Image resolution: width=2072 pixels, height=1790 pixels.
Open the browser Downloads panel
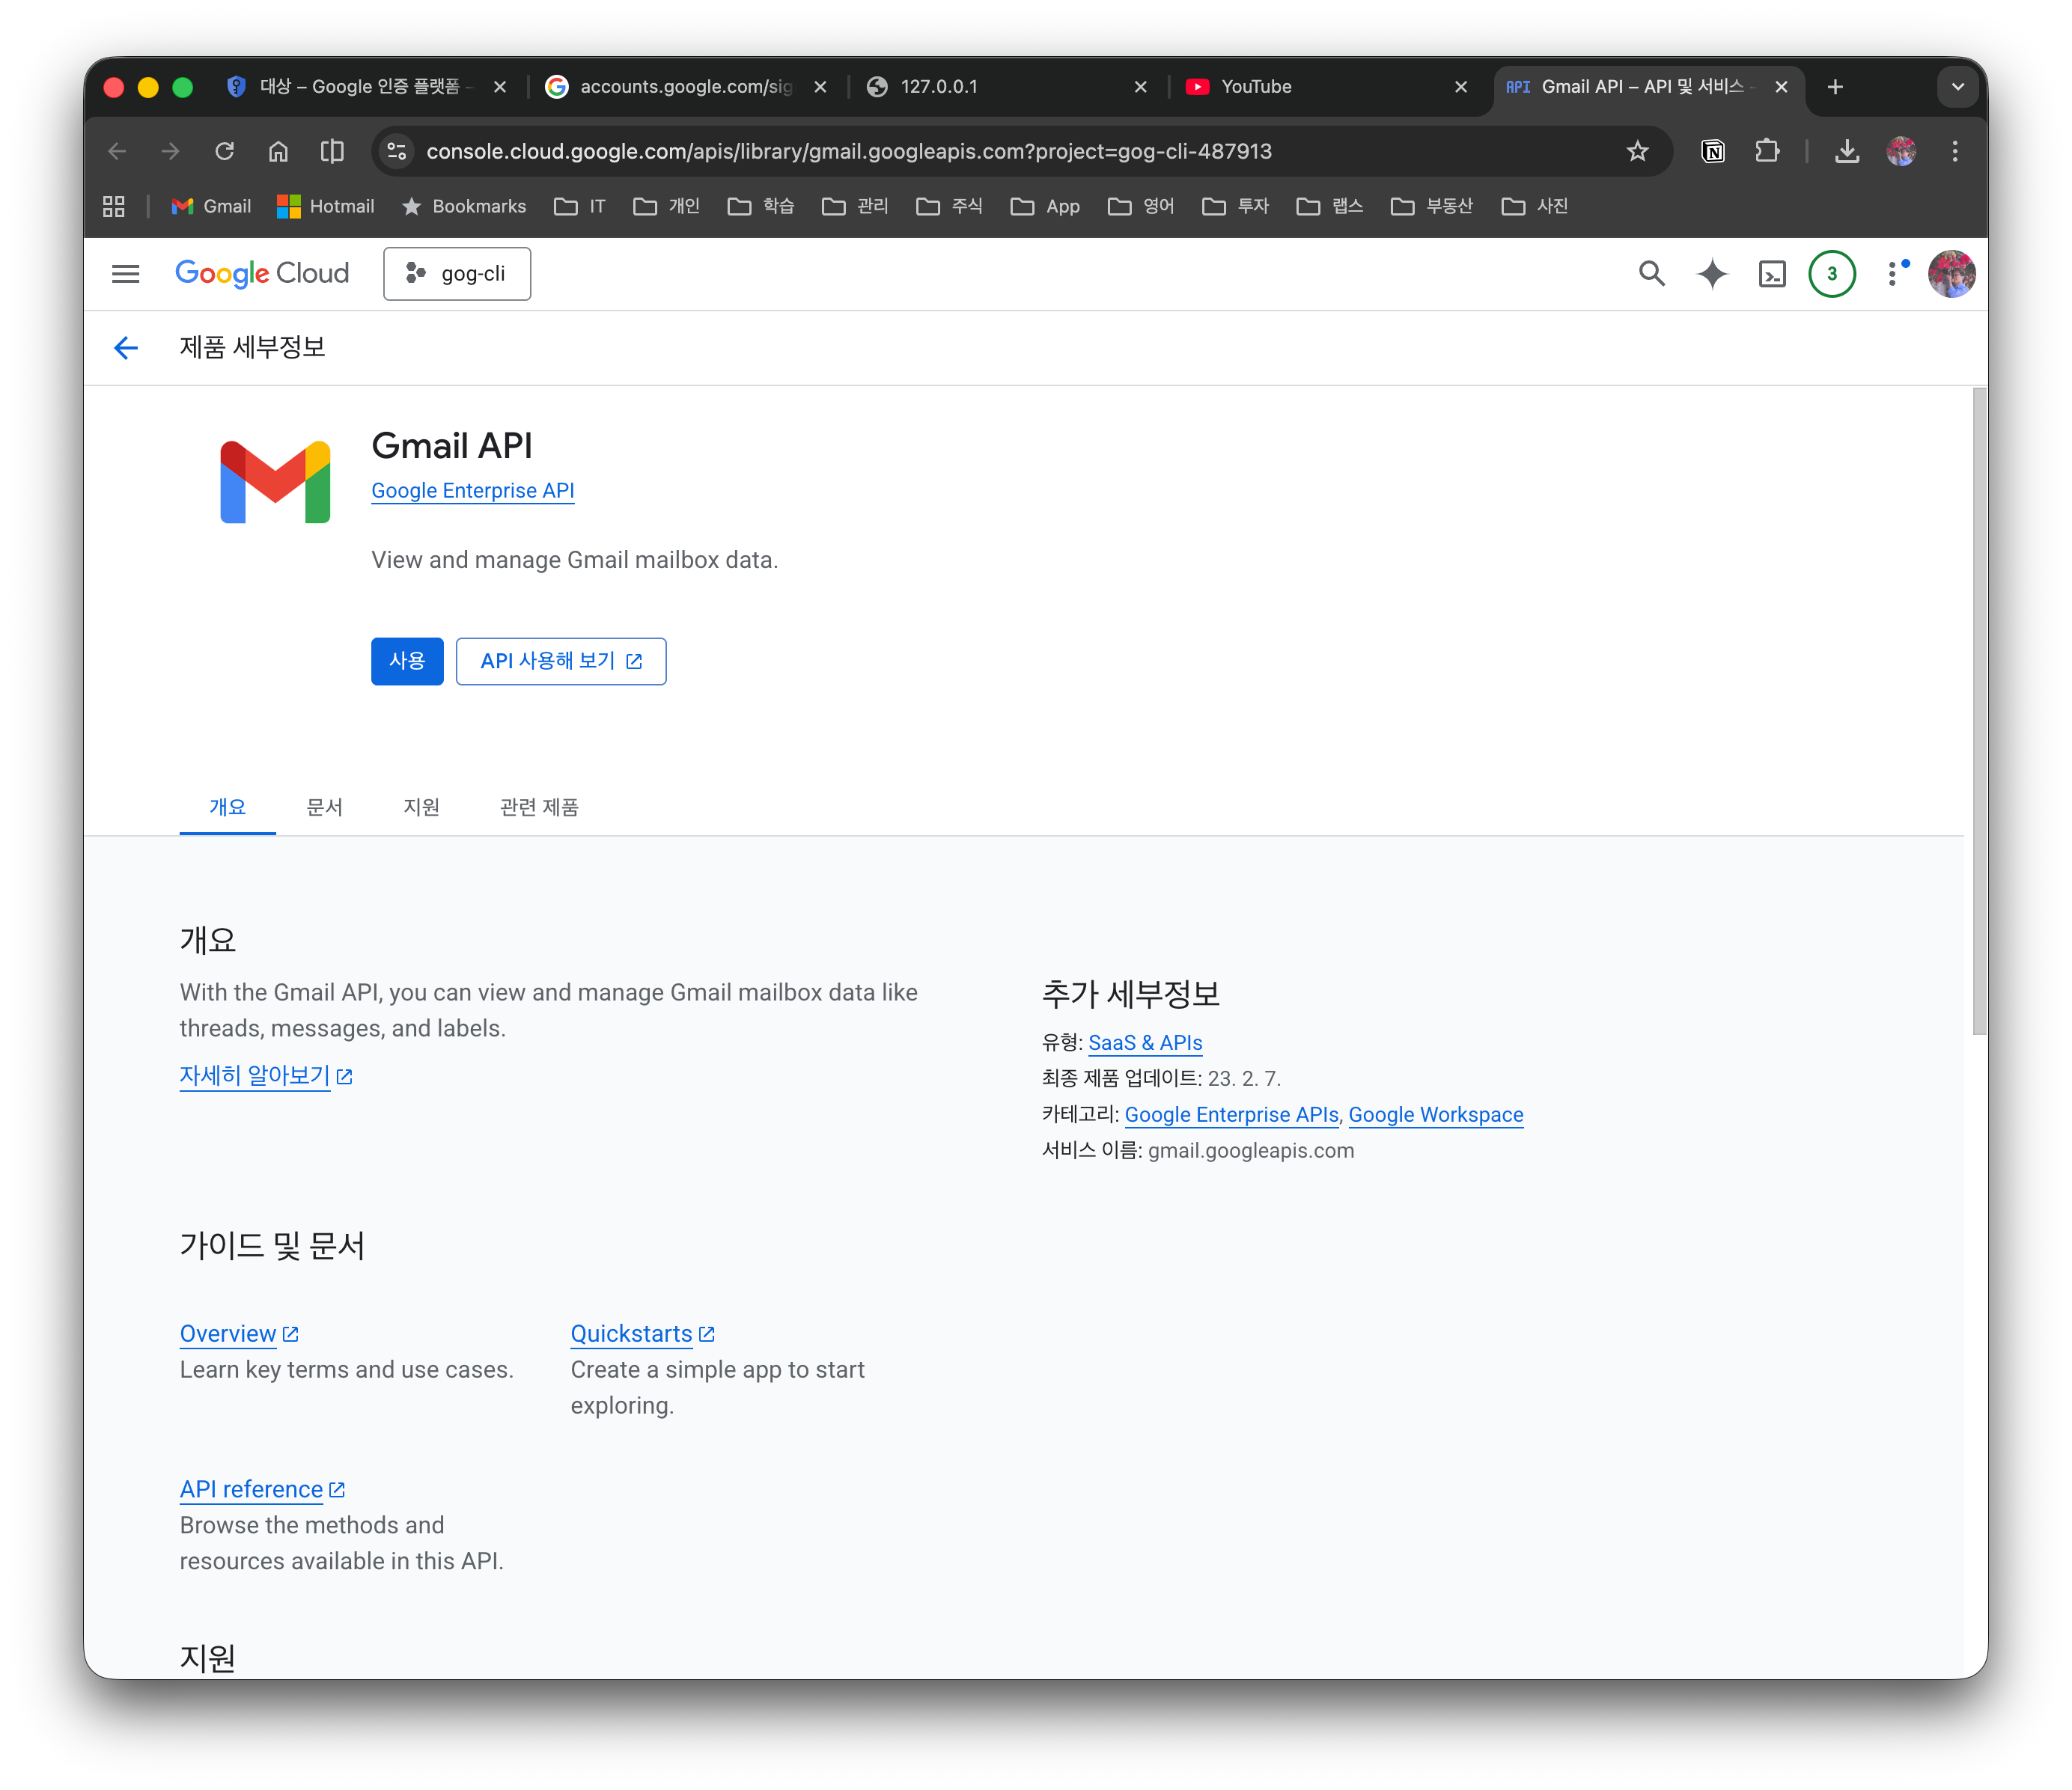point(1847,151)
